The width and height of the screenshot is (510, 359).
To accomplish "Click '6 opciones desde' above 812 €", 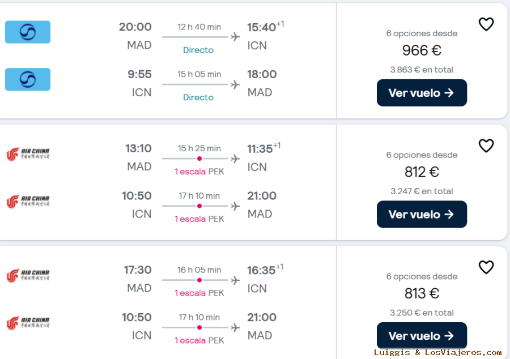I will point(422,155).
